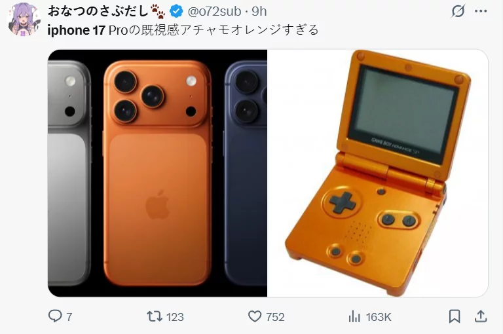Like the post with heart icon
This screenshot has height=334, width=503.
click(255, 316)
